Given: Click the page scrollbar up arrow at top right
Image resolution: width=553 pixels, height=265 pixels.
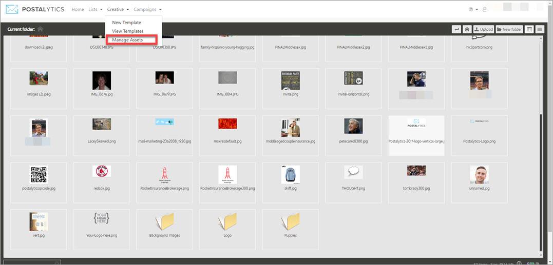Looking at the screenshot, I should tap(550, 4).
